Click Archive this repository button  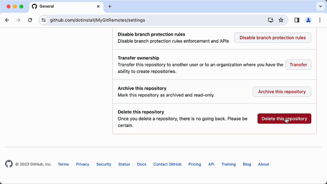pyautogui.click(x=282, y=92)
